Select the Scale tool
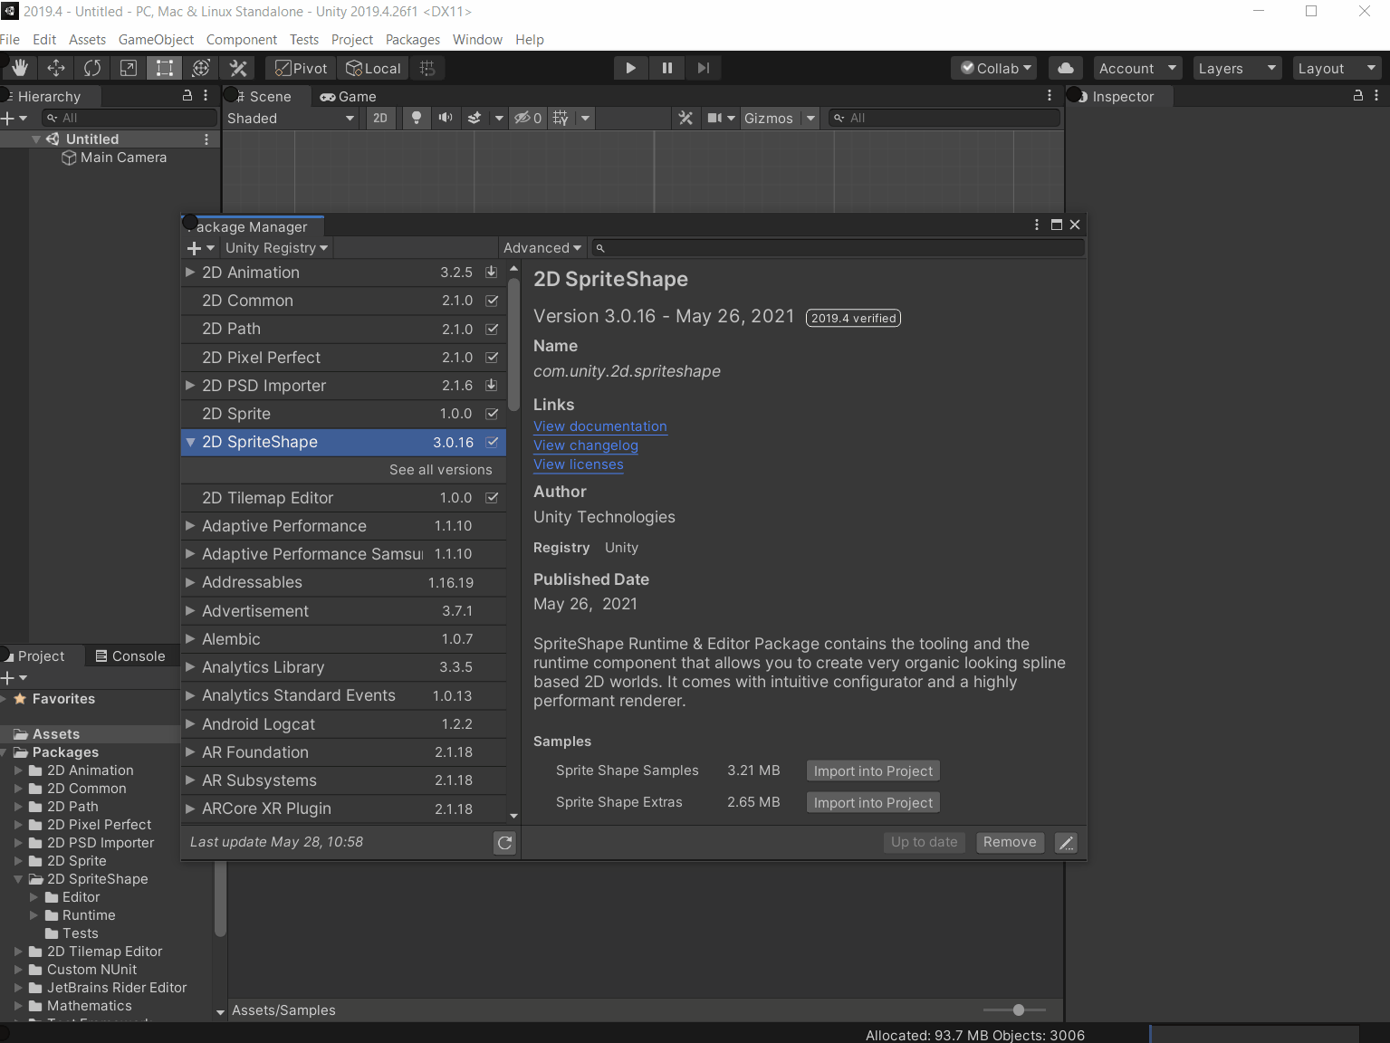 129,68
